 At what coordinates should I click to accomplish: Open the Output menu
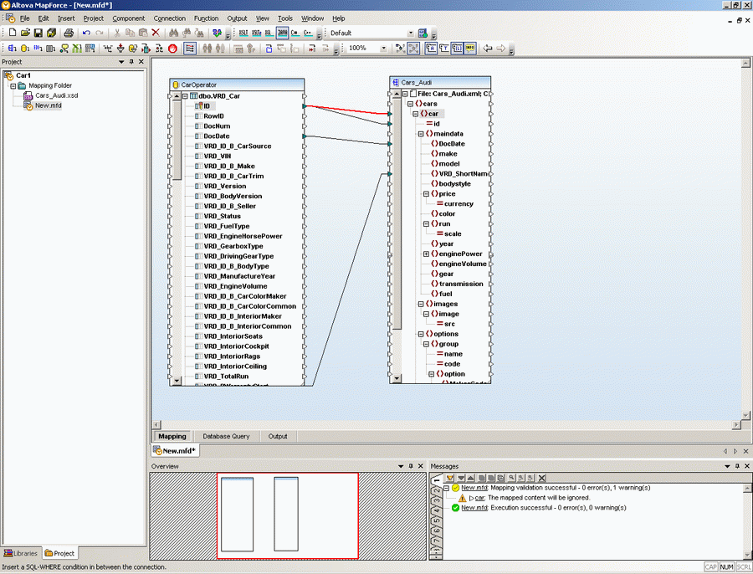coord(238,18)
